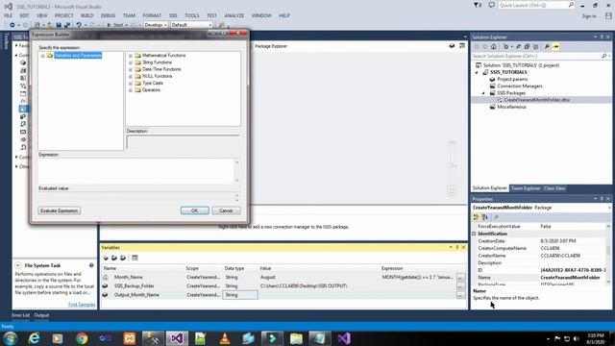
Task: Expand NULL Functions folder
Action: [131, 76]
